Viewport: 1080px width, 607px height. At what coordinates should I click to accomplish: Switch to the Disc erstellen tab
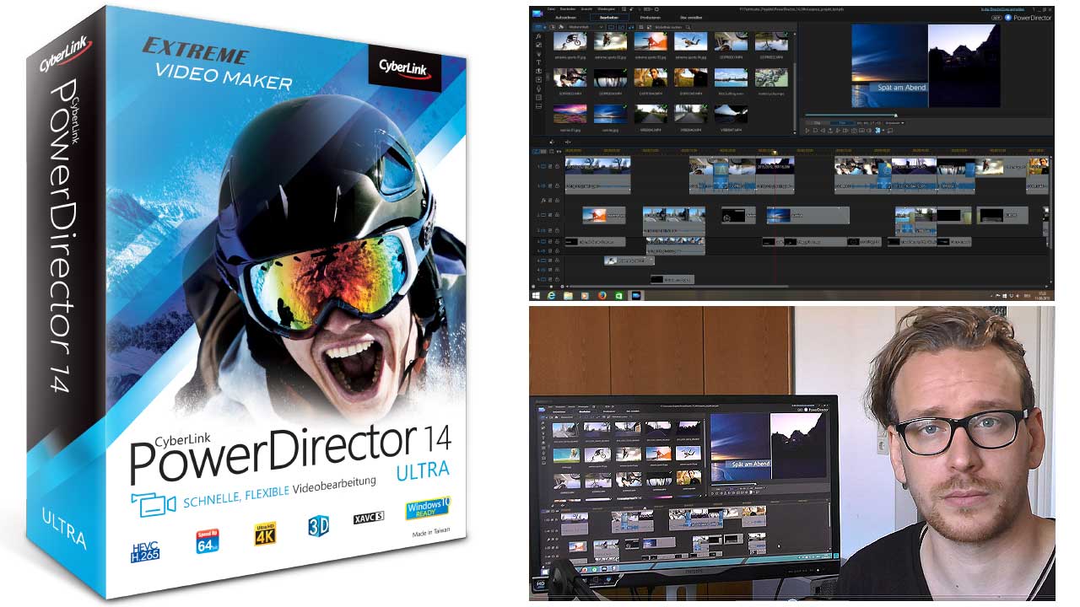click(691, 18)
